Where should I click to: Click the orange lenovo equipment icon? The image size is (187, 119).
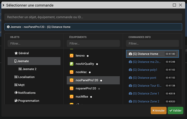(72, 56)
